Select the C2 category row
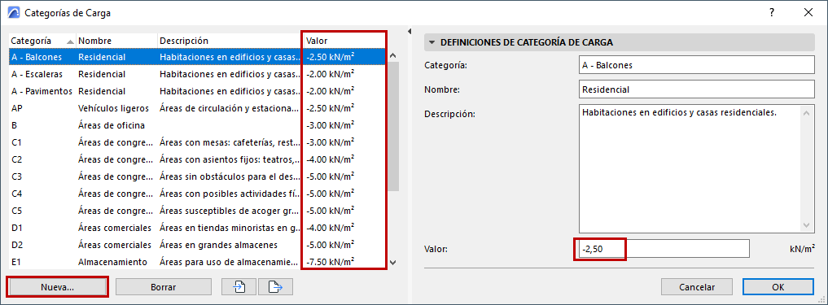Viewport: 828px width, 305px height. click(x=198, y=159)
